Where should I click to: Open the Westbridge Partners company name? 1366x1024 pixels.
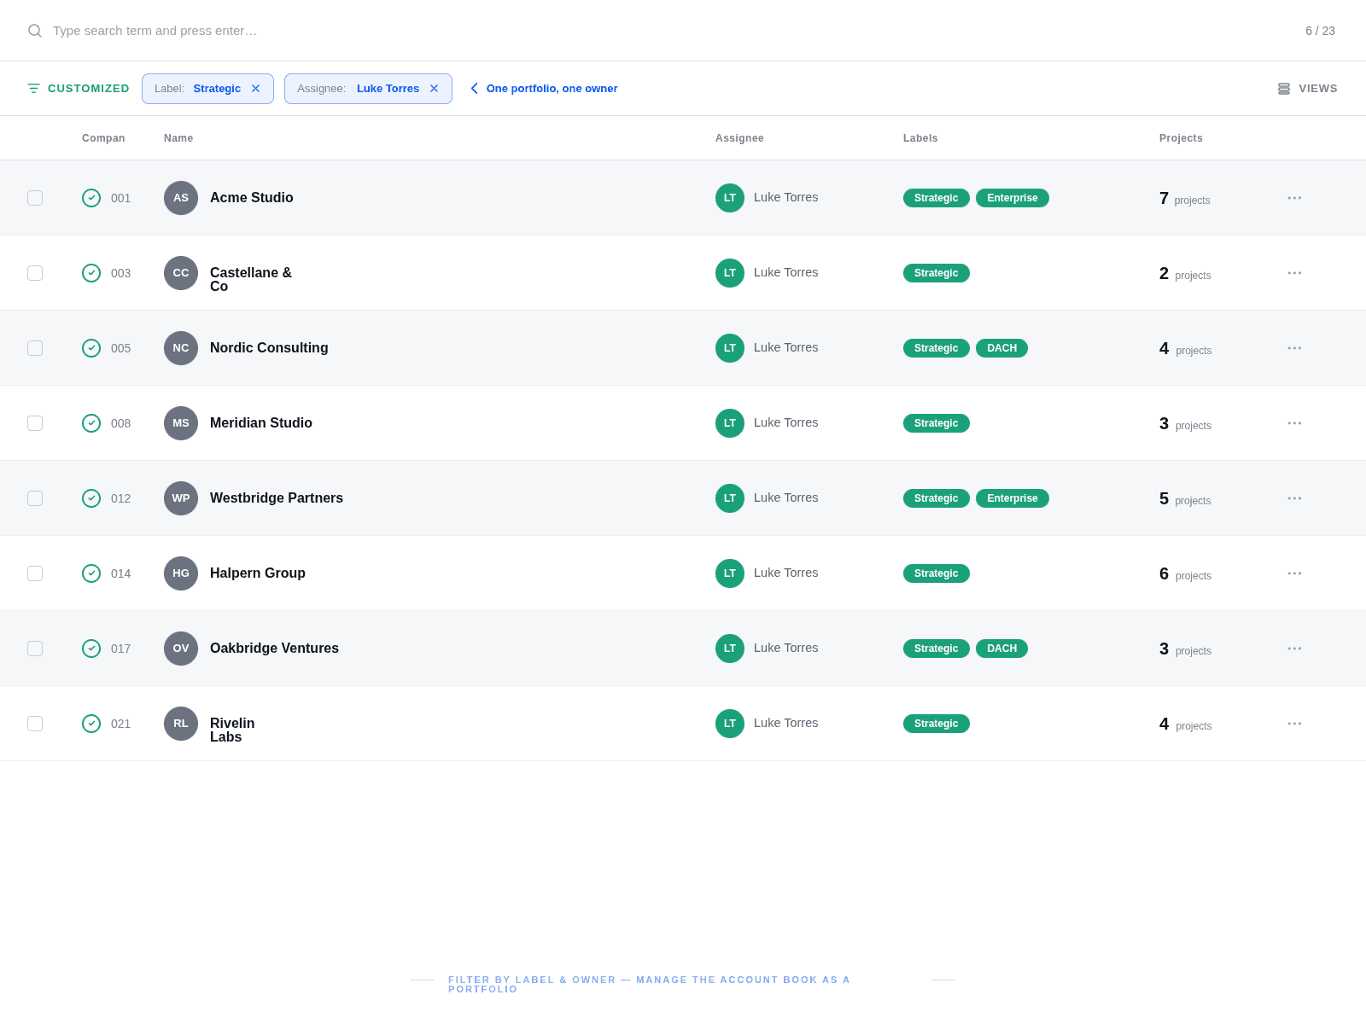coord(277,498)
